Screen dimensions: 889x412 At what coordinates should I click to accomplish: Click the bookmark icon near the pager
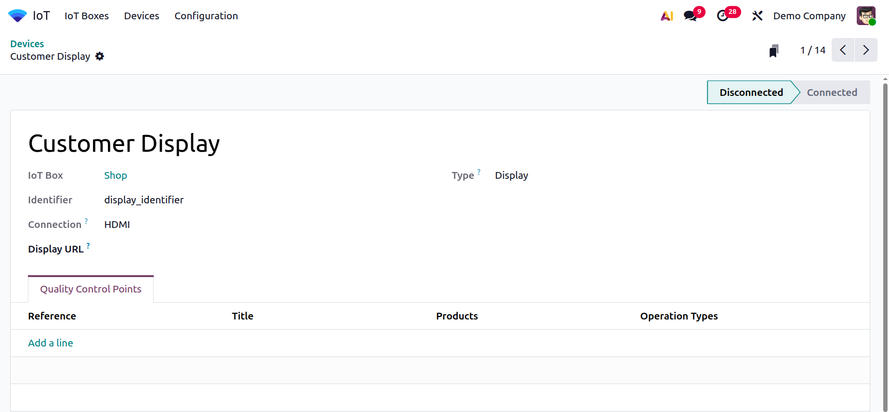click(x=774, y=51)
